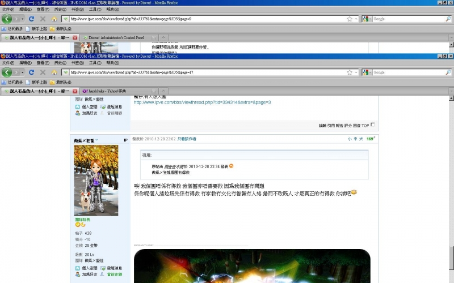Click the page=17 URL address field

tap(207, 72)
